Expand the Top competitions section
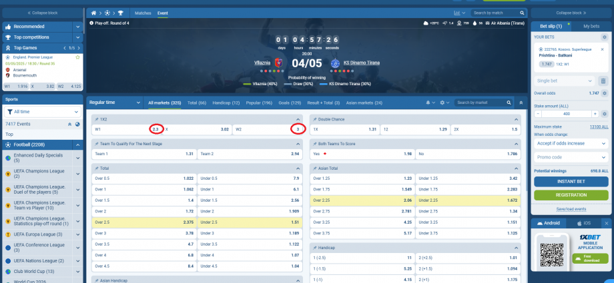The image size is (614, 283). coord(77,37)
